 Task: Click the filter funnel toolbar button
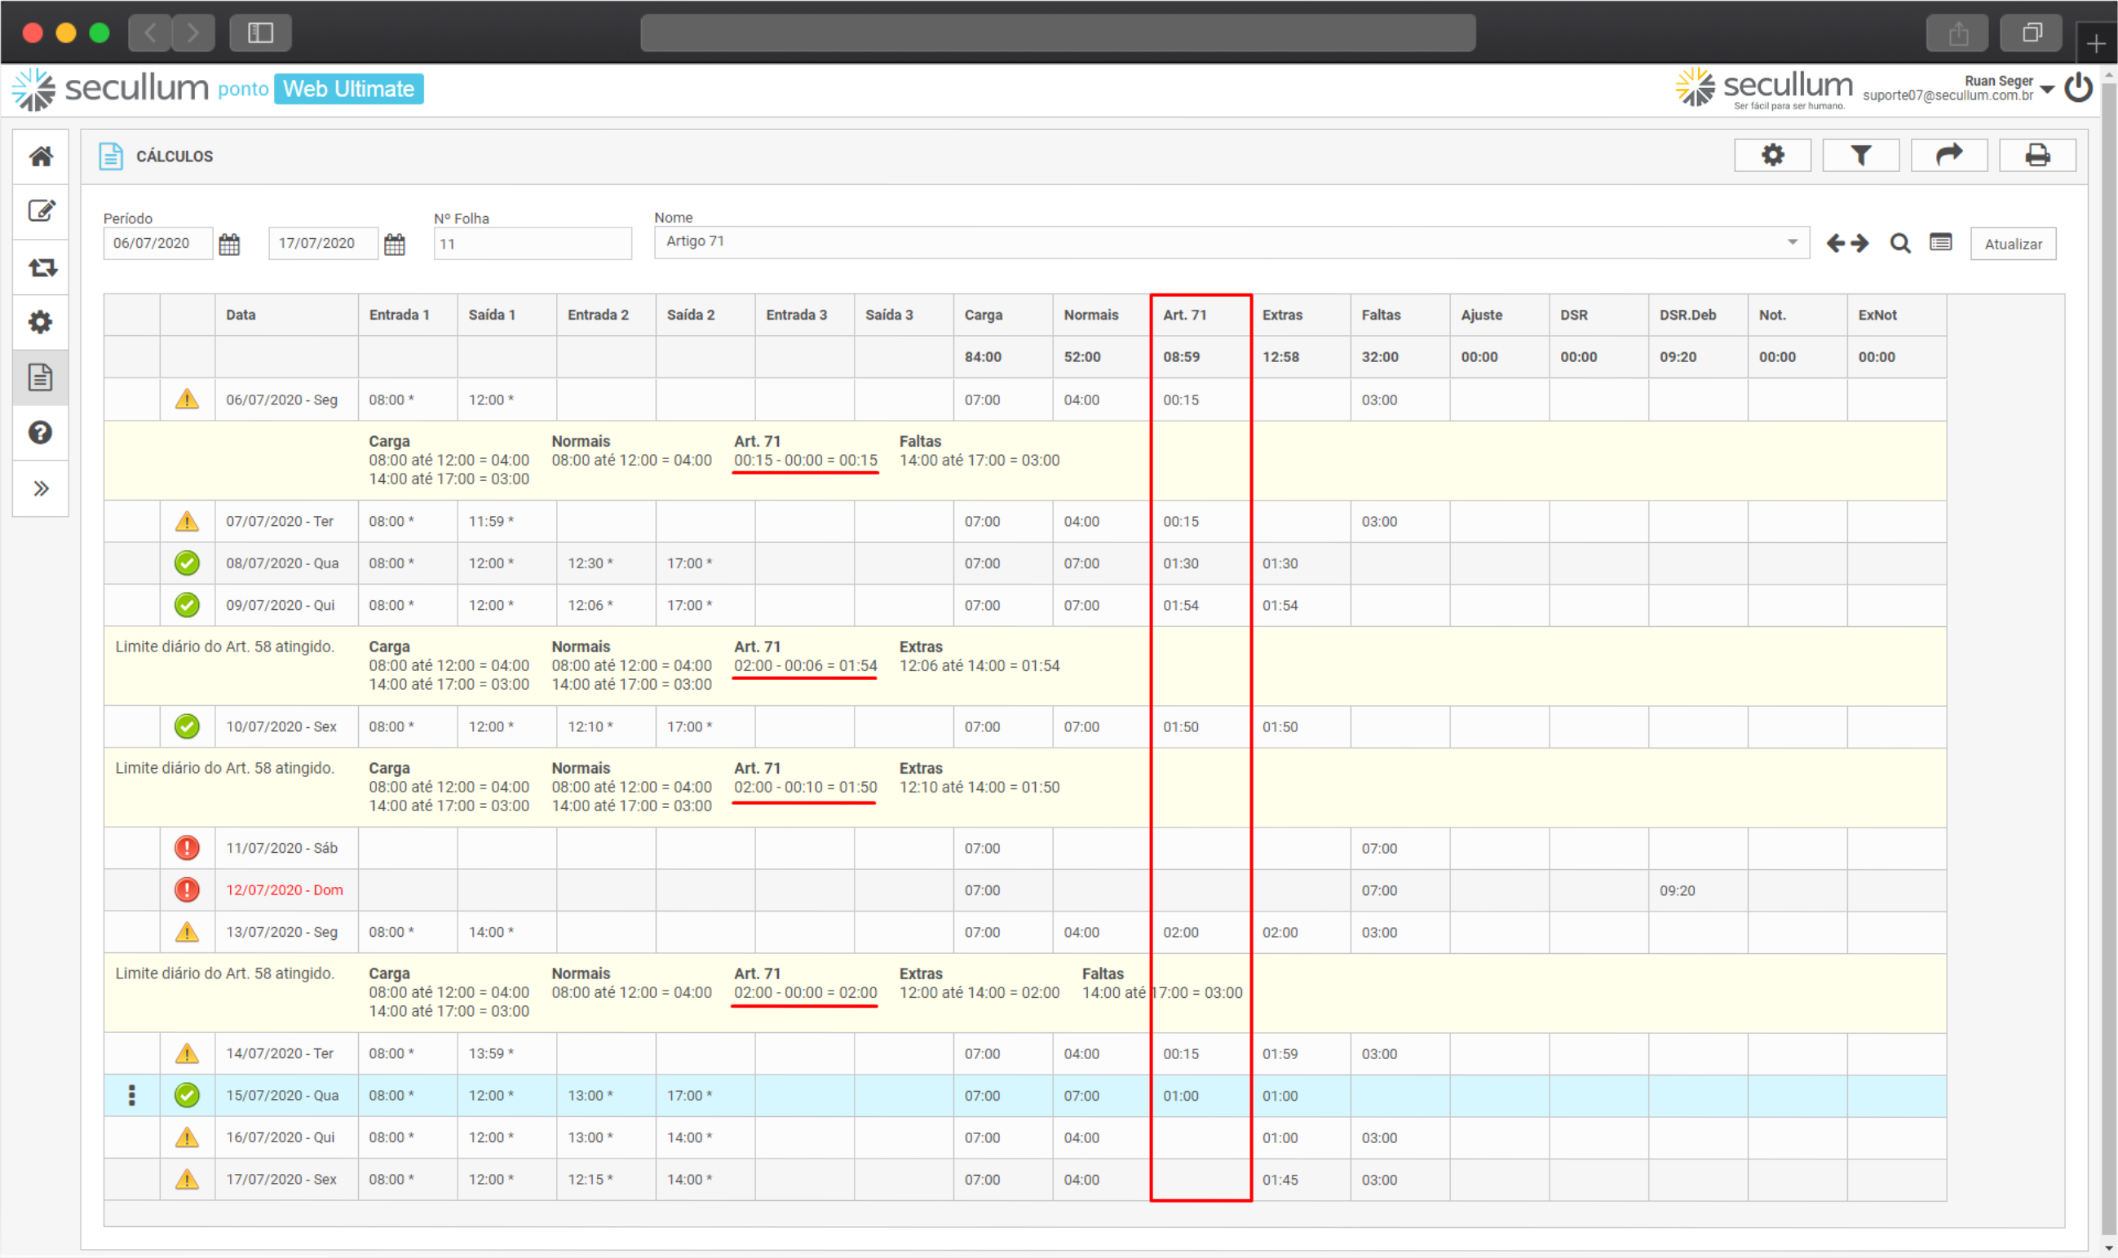[1860, 156]
